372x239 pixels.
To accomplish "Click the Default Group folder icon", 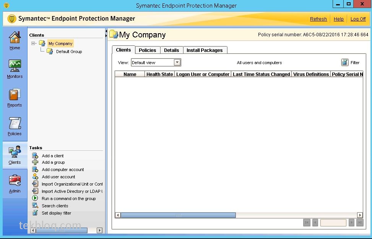I will [x=50, y=51].
